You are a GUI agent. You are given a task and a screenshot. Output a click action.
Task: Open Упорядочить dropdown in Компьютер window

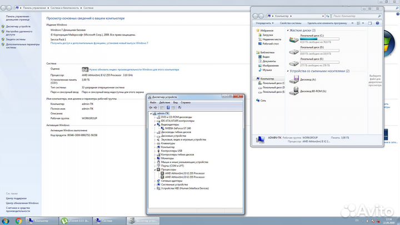[x=264, y=23]
